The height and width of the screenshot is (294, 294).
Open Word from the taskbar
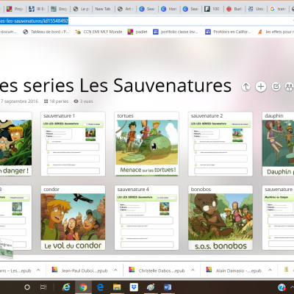pyautogui.click(x=168, y=287)
